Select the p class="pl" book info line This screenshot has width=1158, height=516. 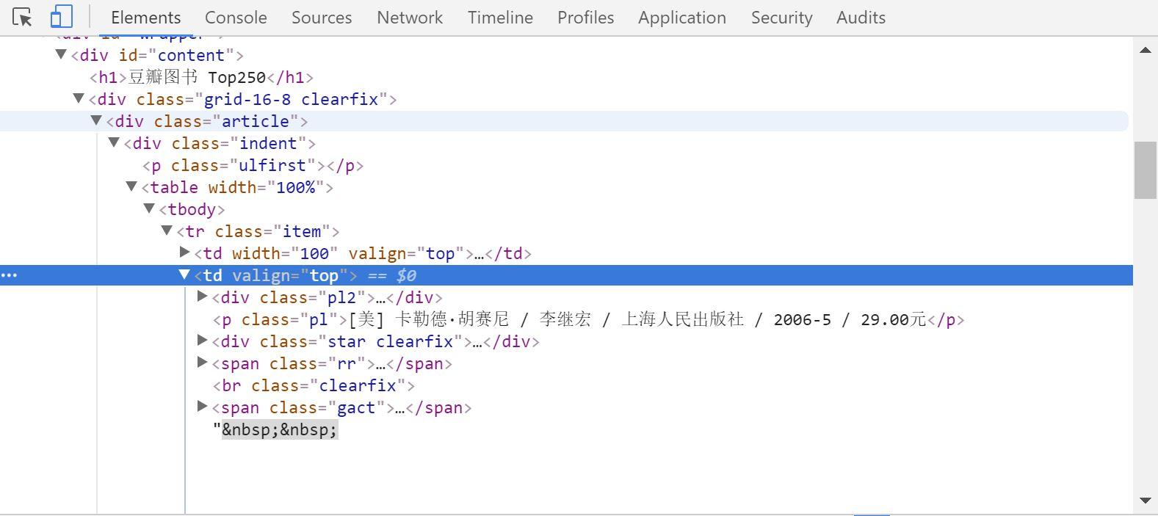click(x=587, y=319)
